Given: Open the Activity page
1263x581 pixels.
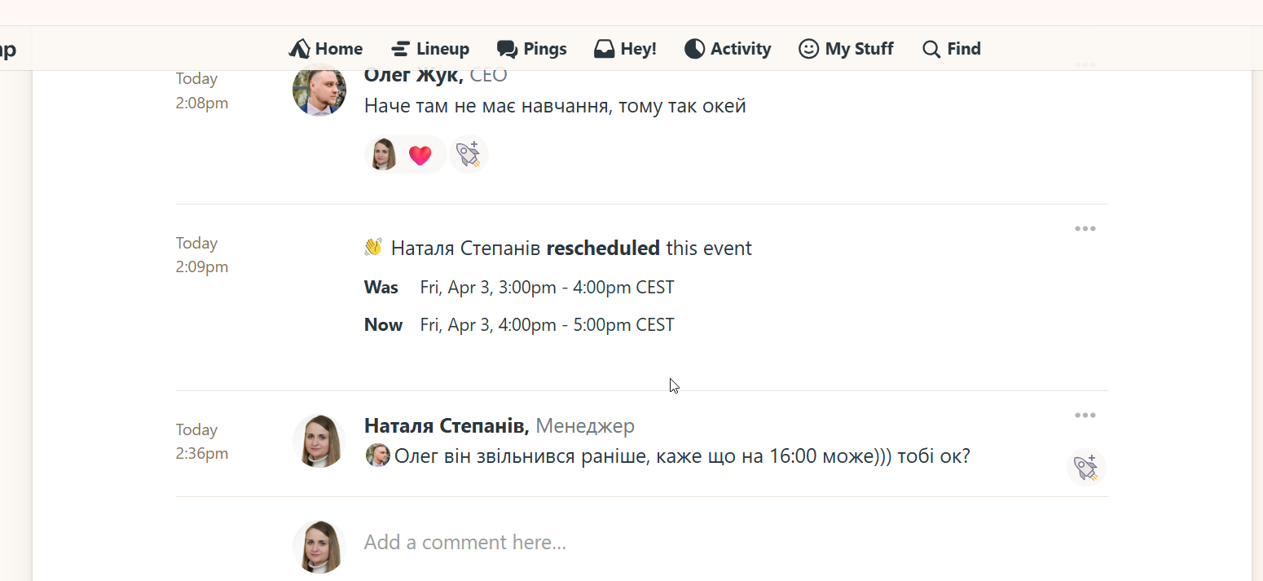Looking at the screenshot, I should 728,49.
